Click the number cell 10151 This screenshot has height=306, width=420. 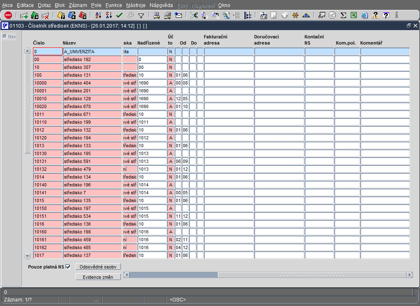pyautogui.click(x=48, y=216)
